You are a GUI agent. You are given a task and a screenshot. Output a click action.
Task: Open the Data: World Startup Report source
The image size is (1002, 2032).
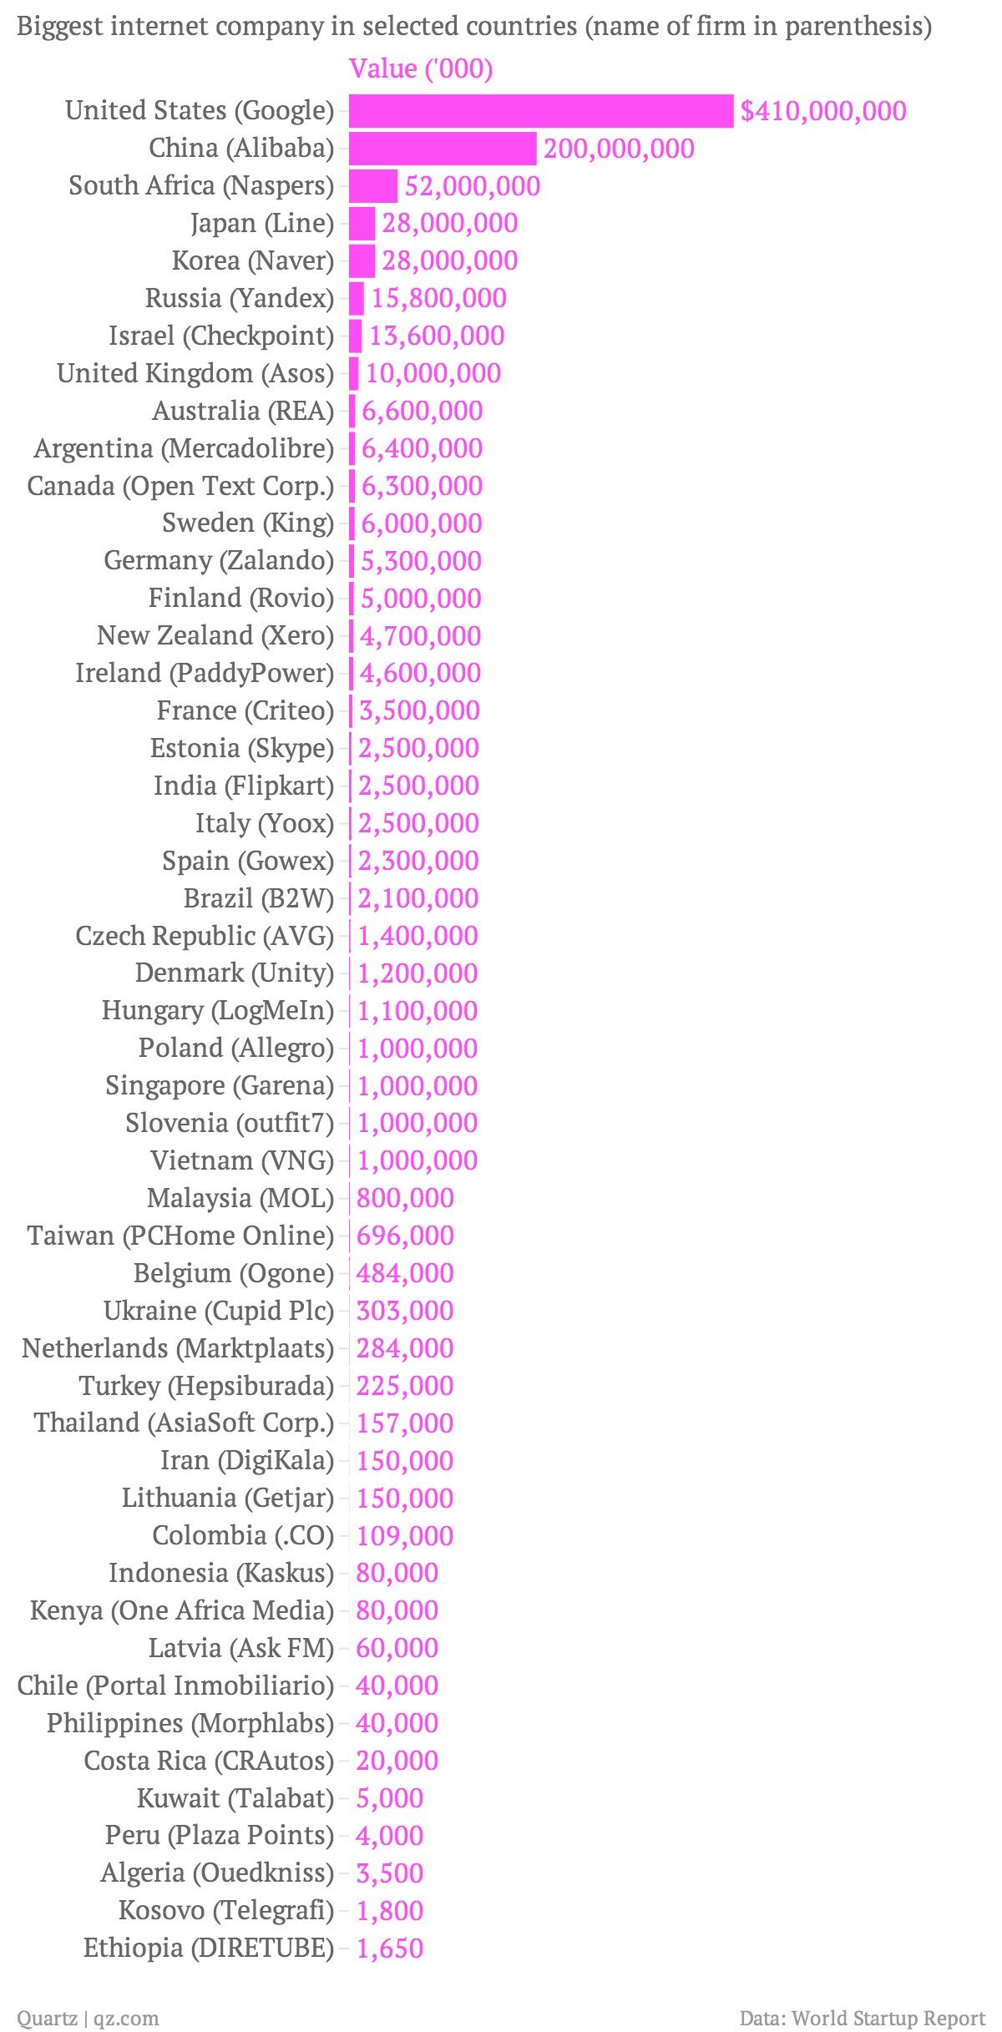click(x=863, y=2019)
